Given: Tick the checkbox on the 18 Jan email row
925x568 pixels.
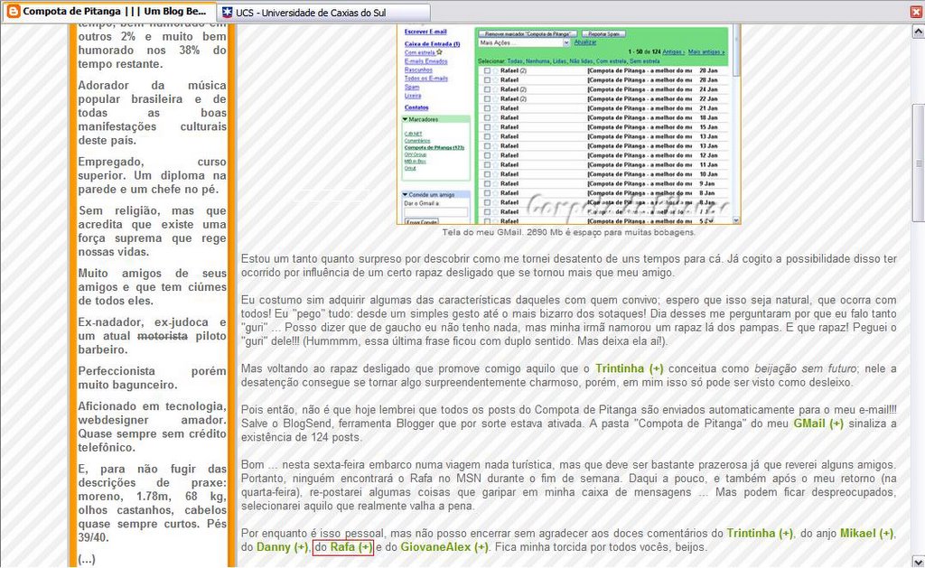Looking at the screenshot, I should pos(487,118).
